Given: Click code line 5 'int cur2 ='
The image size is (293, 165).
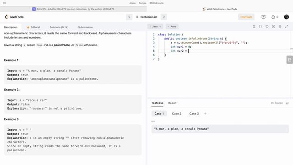Looking at the screenshot, I should click(179, 51).
